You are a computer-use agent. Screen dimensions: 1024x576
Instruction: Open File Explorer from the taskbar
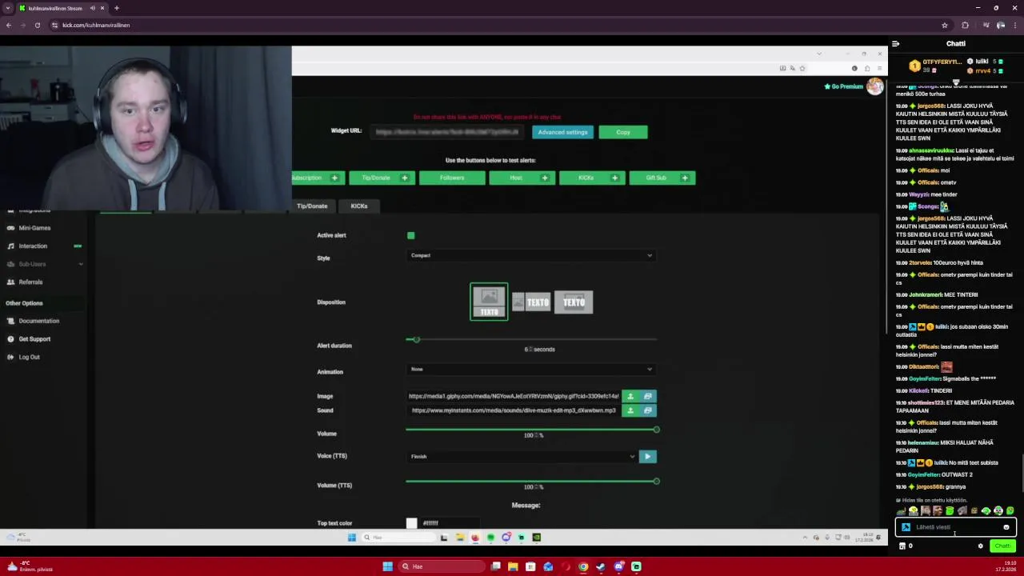tap(513, 566)
